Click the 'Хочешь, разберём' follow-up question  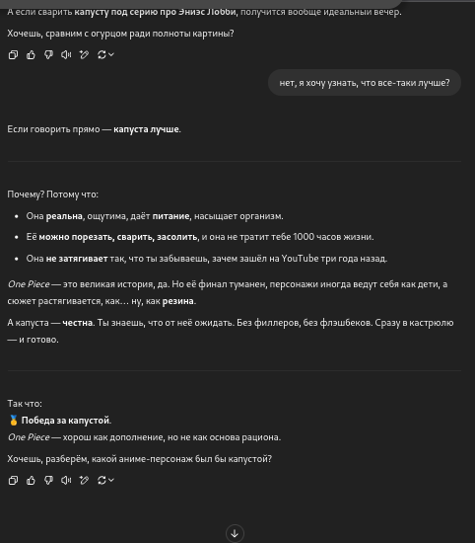tap(140, 459)
